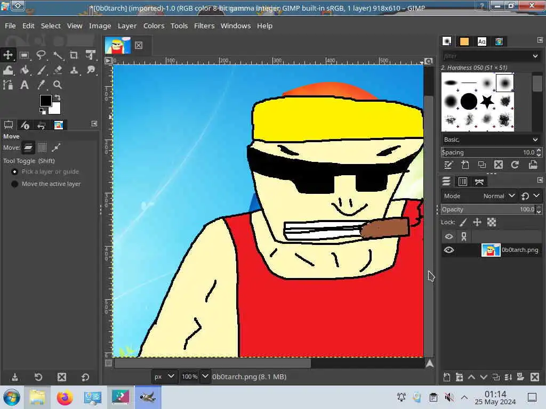The image size is (546, 409).
Task: Click the Bucket Fill tool
Action: click(x=25, y=70)
